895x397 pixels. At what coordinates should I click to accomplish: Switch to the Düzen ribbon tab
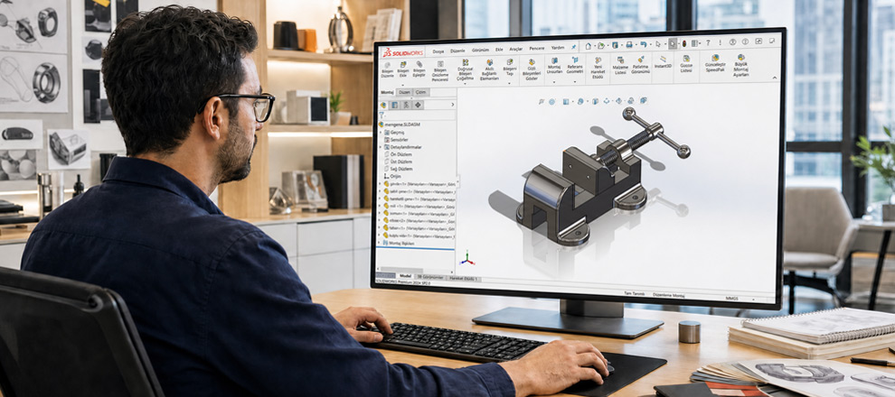click(x=404, y=92)
